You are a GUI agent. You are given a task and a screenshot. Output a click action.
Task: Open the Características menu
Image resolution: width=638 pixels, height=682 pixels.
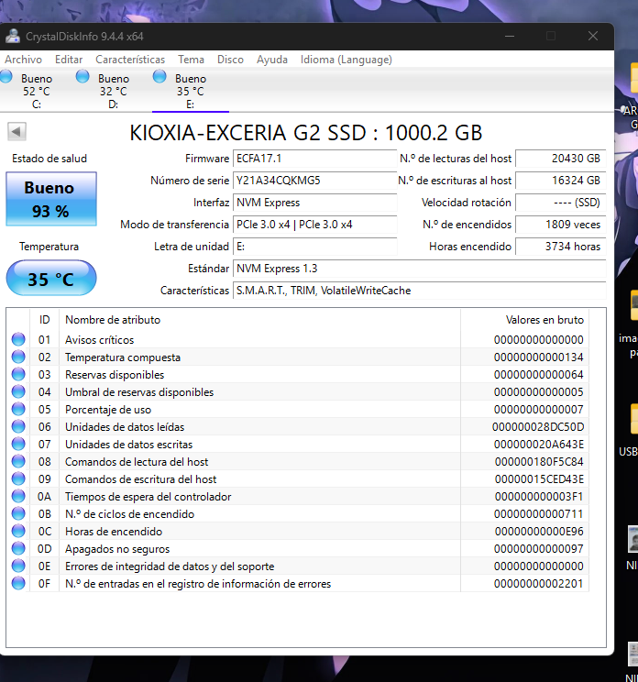[x=130, y=60]
